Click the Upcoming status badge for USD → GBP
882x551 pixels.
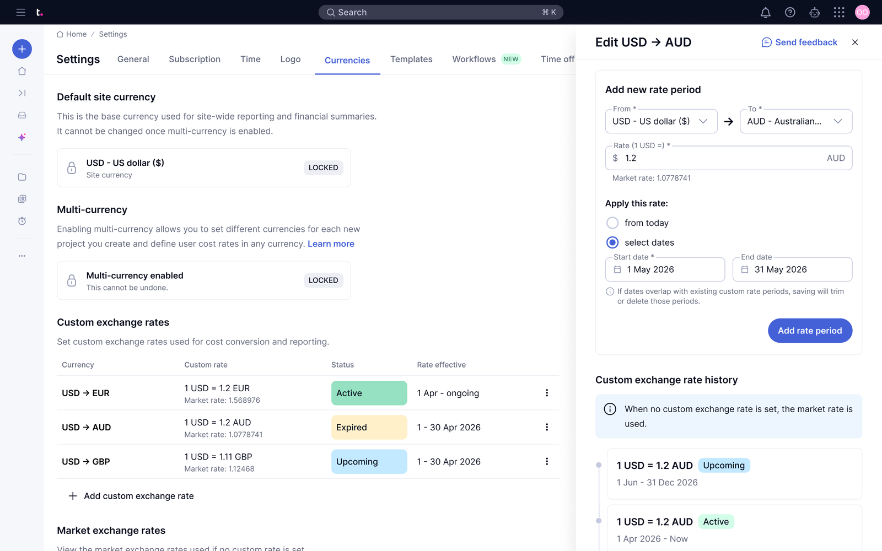click(369, 461)
